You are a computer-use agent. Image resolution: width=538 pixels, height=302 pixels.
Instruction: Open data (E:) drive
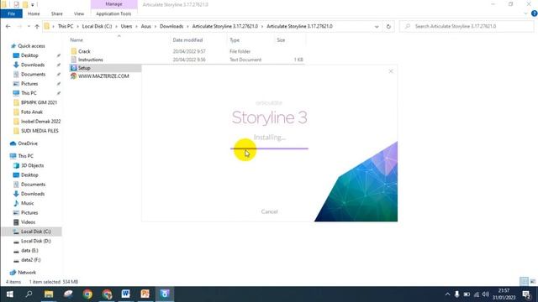point(29,250)
